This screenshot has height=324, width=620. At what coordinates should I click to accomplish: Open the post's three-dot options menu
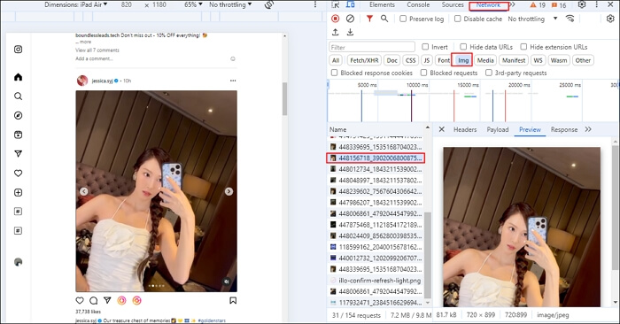[x=233, y=81]
